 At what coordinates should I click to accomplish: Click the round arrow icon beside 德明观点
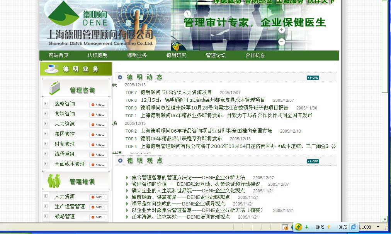point(120,161)
